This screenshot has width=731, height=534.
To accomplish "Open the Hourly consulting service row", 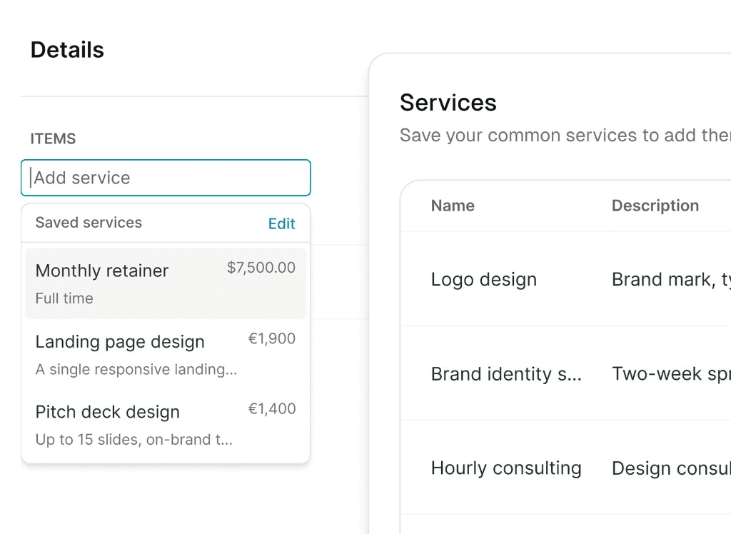I will (565, 468).
